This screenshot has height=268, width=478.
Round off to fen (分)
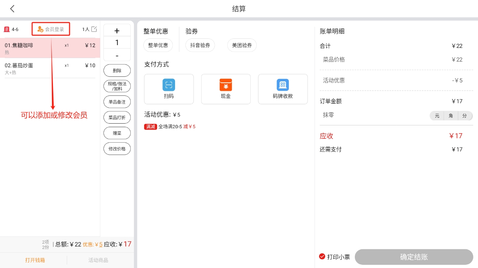pyautogui.click(x=465, y=116)
